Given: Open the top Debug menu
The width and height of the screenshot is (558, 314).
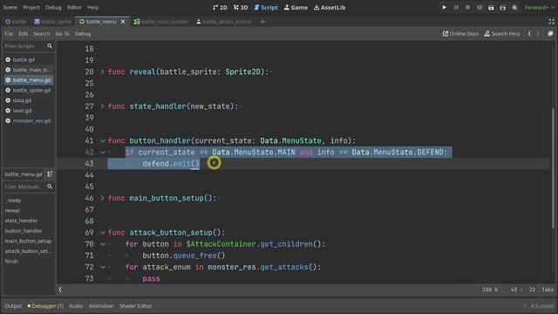Looking at the screenshot, I should pos(53,8).
